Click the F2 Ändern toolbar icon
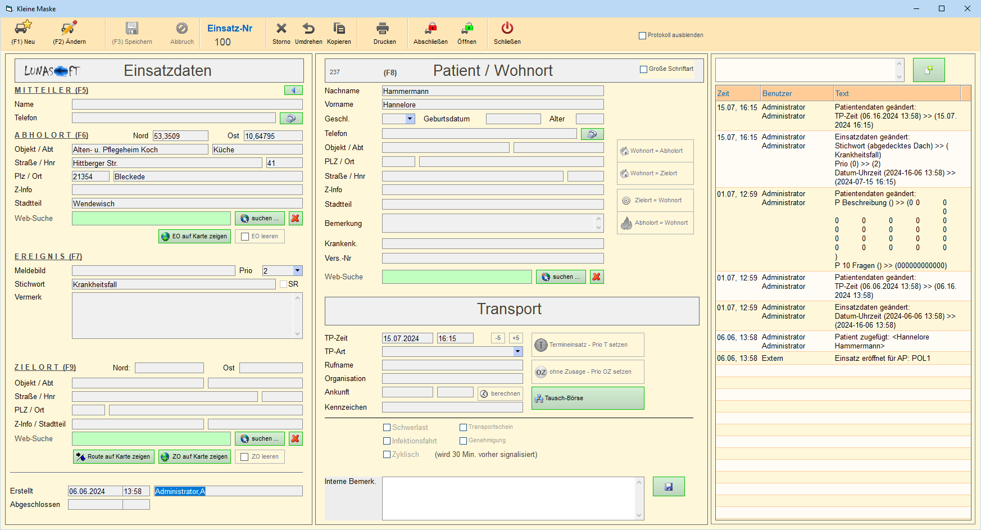981x530 pixels. pos(69,28)
